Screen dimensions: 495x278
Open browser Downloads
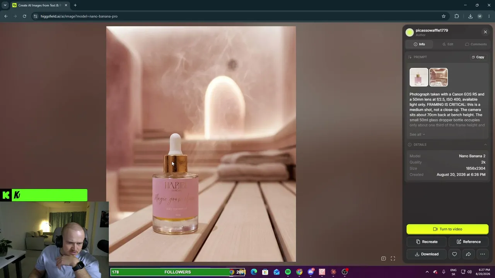pyautogui.click(x=470, y=16)
